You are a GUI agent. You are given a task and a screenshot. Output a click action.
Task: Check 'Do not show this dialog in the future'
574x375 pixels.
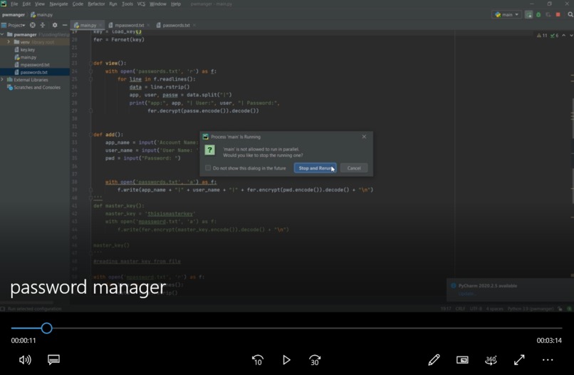coord(208,168)
